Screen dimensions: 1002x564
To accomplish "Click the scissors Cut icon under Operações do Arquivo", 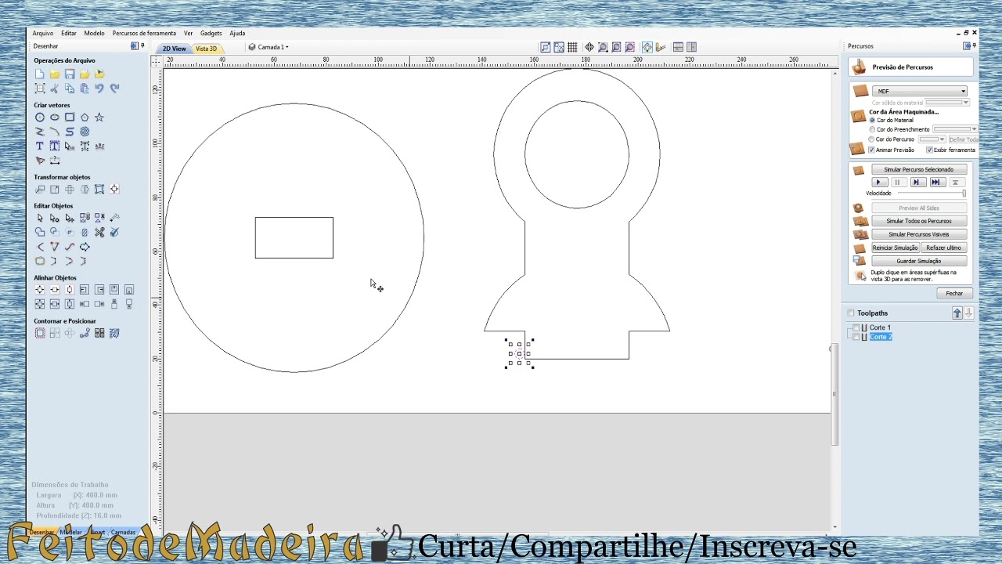I will (55, 89).
